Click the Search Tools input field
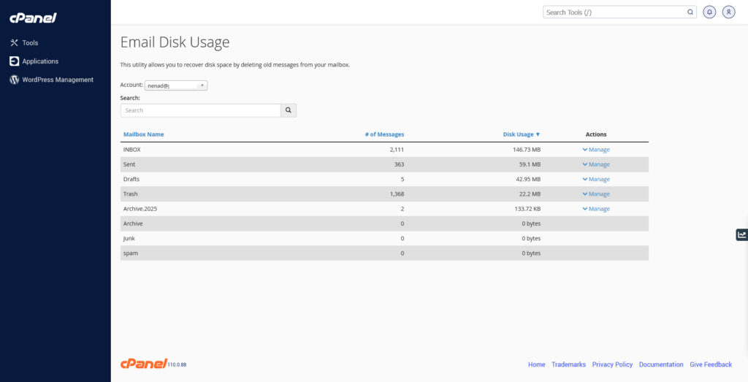The image size is (748, 382). click(614, 12)
